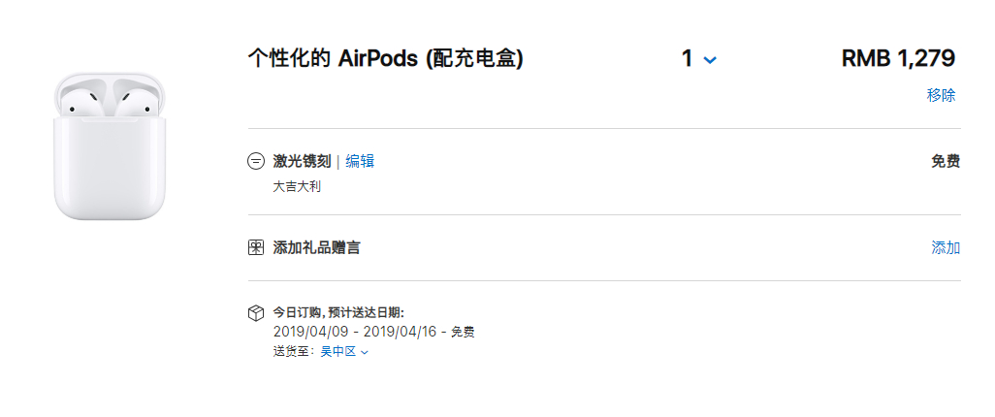This screenshot has width=995, height=417.
Task: Click 编辑 to edit the engraving
Action: tap(360, 161)
